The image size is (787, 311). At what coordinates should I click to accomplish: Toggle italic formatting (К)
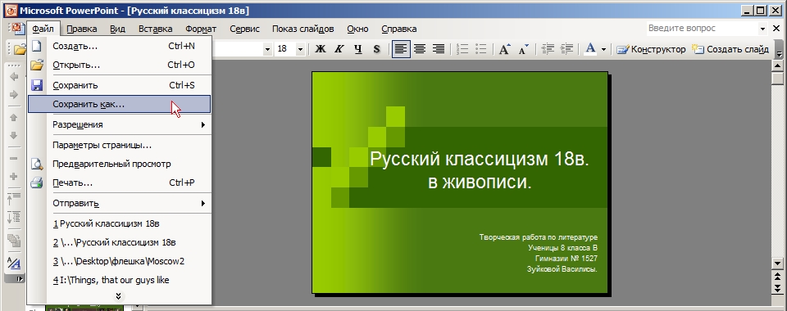pos(339,49)
